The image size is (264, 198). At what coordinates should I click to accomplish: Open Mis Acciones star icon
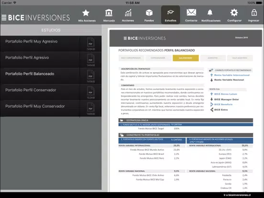86,13
